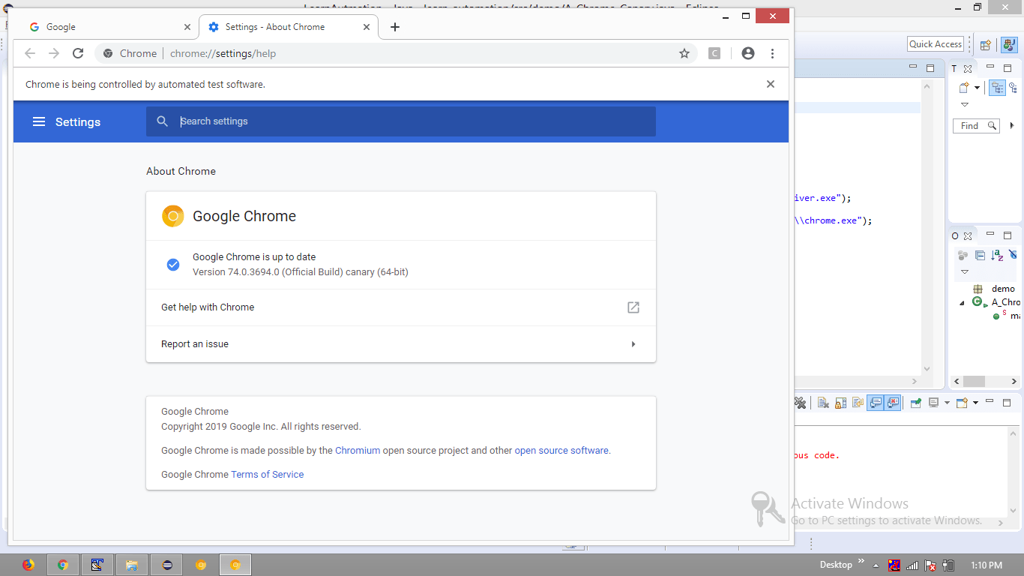Open Chrome's three-dot menu

(x=772, y=53)
